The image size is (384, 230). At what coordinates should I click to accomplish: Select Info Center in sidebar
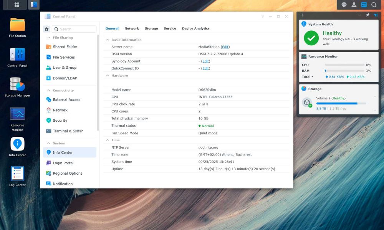click(x=70, y=152)
